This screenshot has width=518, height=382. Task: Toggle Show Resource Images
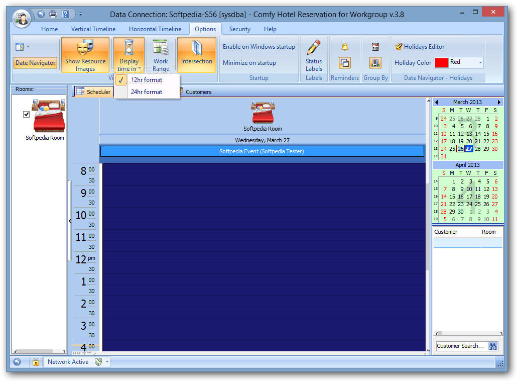point(85,55)
